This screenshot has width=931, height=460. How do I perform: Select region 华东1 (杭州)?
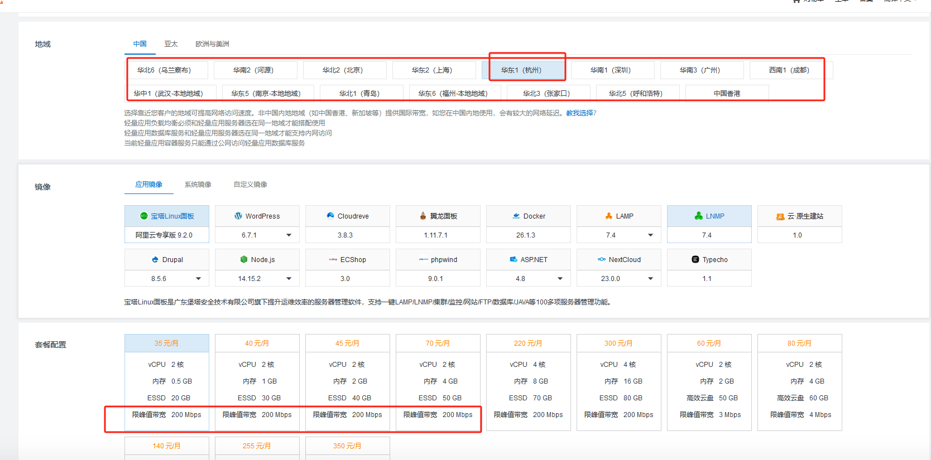(x=524, y=70)
